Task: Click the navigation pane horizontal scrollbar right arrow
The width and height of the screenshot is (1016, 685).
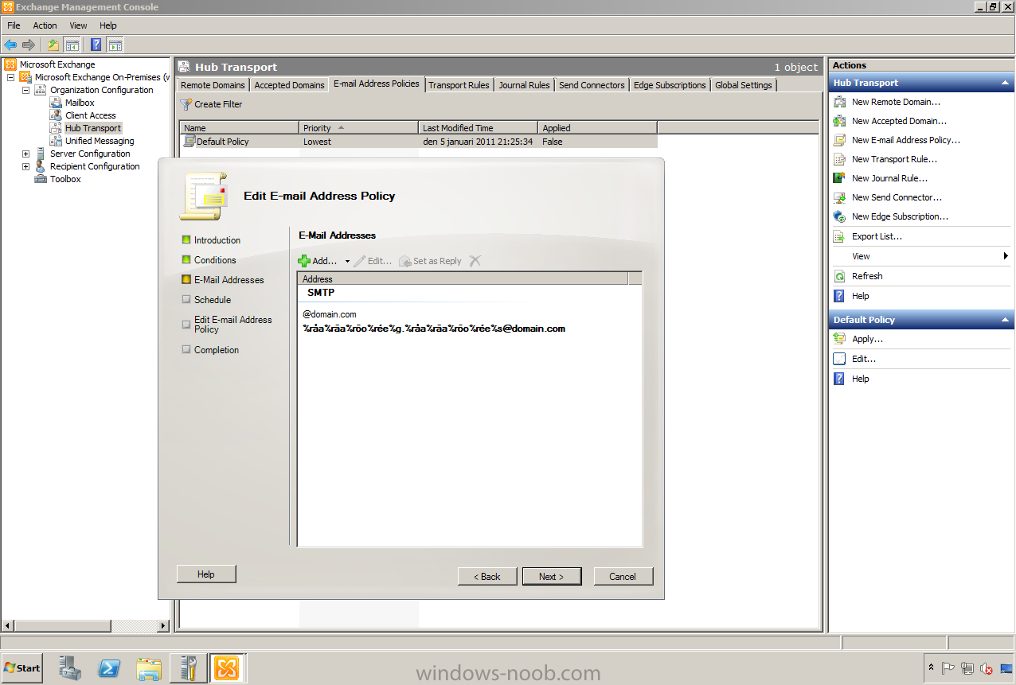Action: tap(164, 626)
